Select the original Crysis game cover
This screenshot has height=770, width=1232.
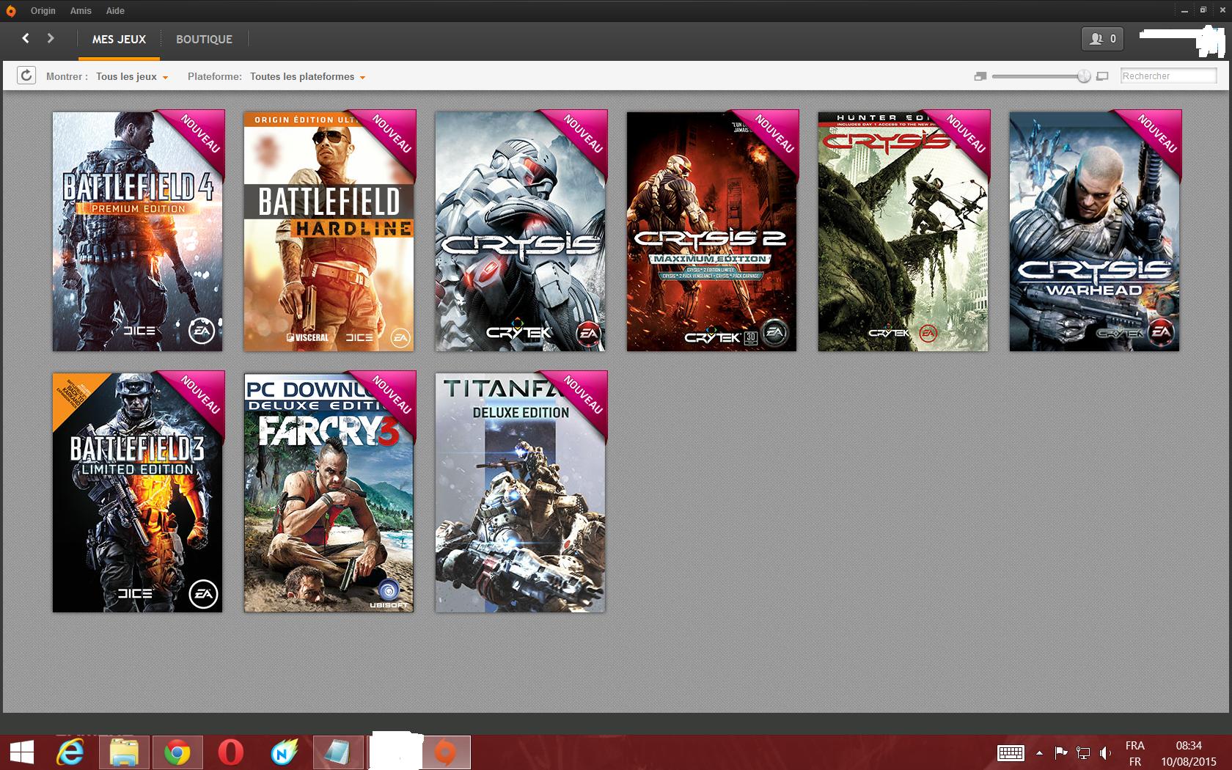point(521,231)
